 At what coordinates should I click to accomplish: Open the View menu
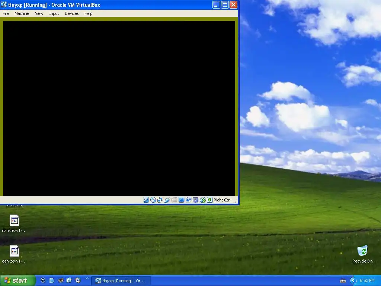tap(39, 13)
